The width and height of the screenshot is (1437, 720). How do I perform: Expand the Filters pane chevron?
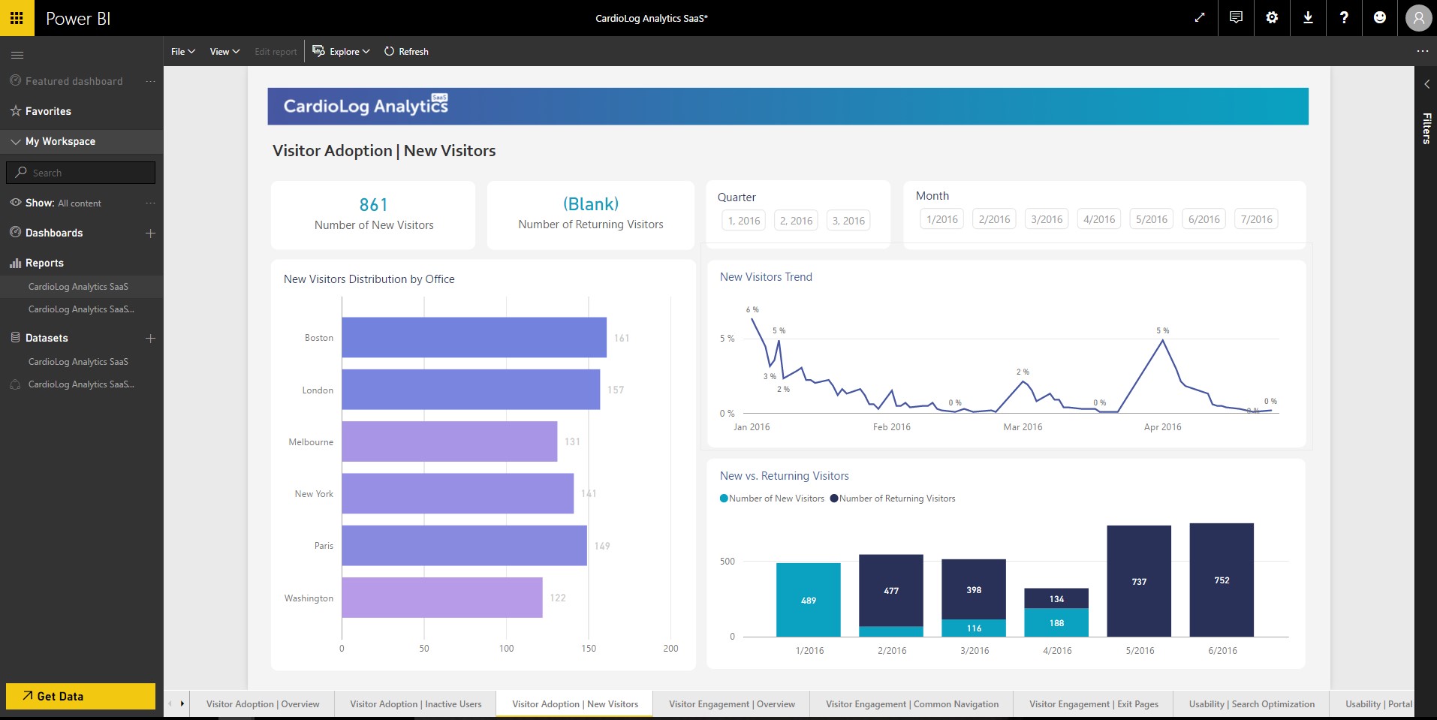[1426, 84]
